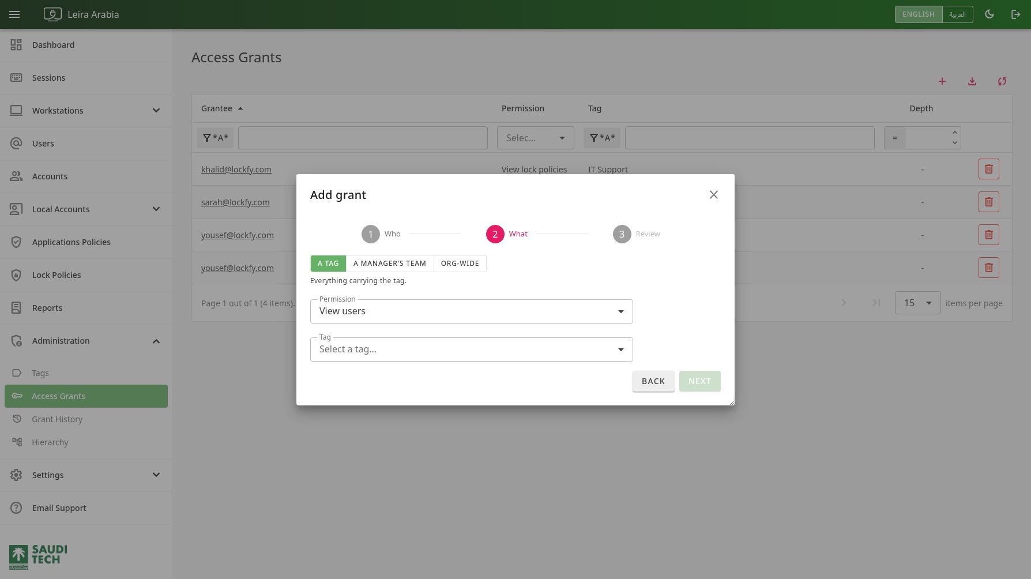Open Reports page from sidebar
The image size is (1031, 579).
coord(86,308)
